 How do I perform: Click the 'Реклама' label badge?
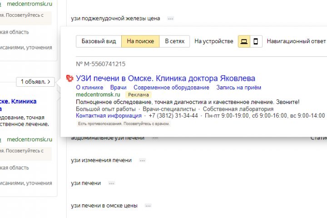(138, 95)
